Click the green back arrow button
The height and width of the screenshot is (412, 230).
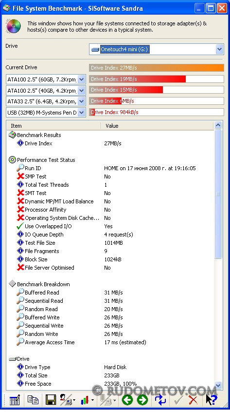pyautogui.click(x=127, y=400)
